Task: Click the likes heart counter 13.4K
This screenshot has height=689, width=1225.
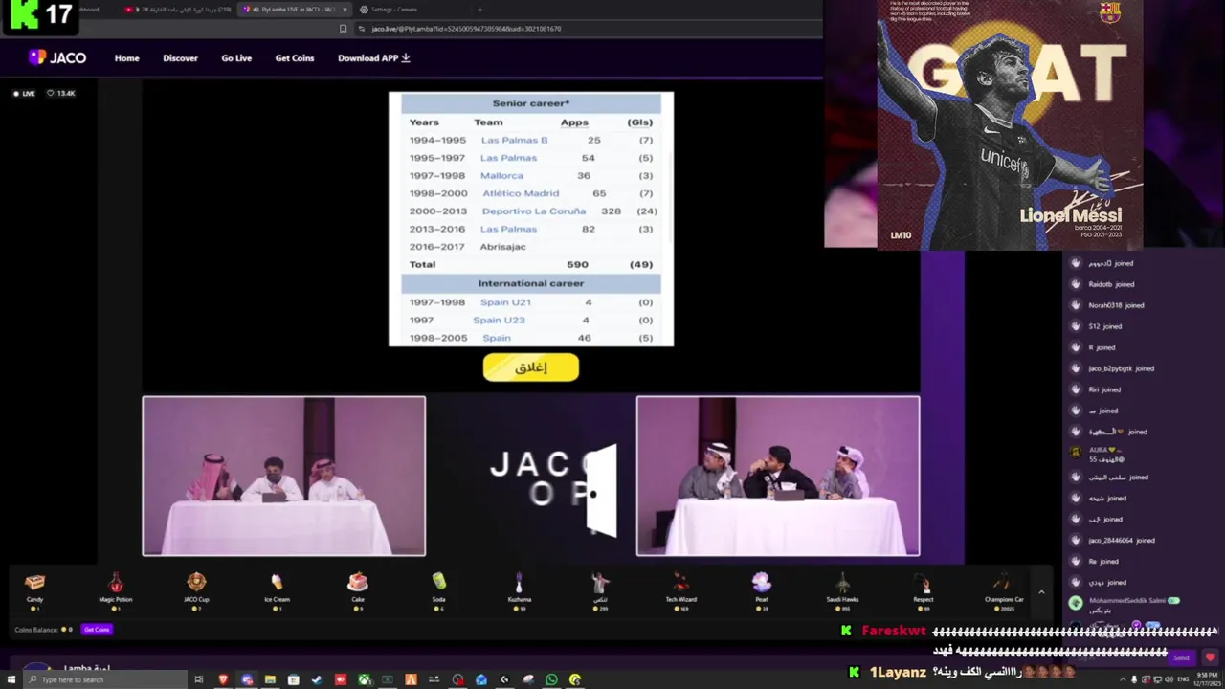Action: point(61,93)
